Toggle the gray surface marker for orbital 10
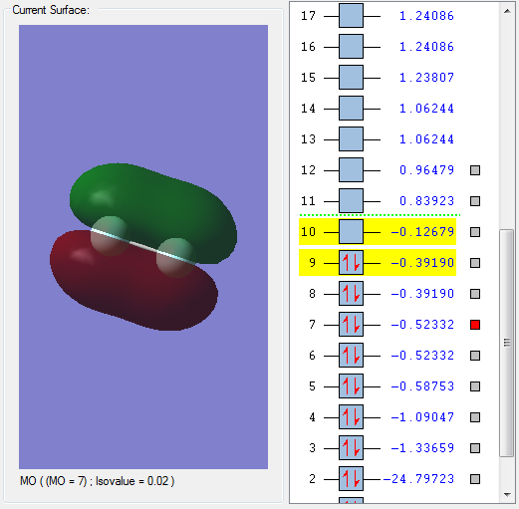 point(475,232)
